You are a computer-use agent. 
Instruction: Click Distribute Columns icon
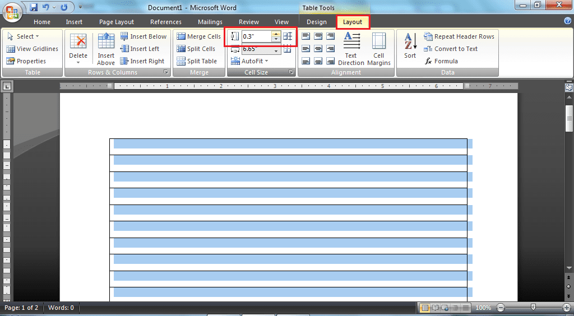click(x=288, y=49)
